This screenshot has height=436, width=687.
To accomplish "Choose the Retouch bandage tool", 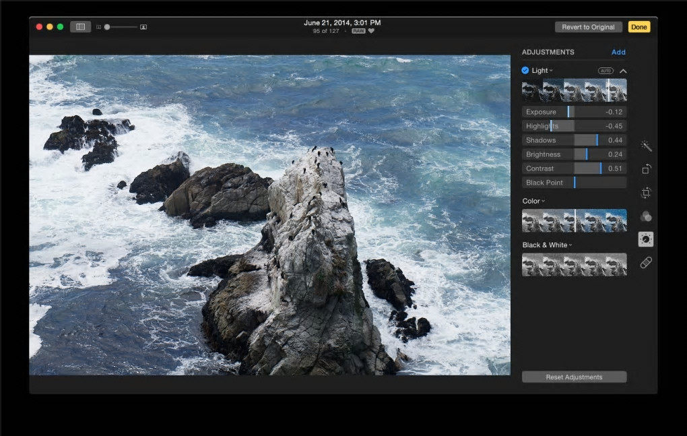I will 646,263.
